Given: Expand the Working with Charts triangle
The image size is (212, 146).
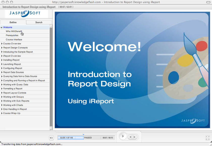Looking at the screenshot, I should click(x=2, y=105).
